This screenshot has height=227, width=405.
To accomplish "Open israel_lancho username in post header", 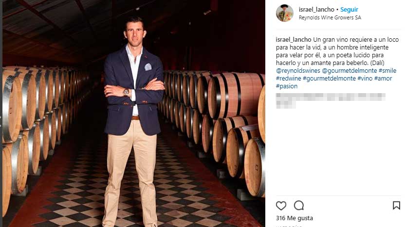I will (316, 10).
